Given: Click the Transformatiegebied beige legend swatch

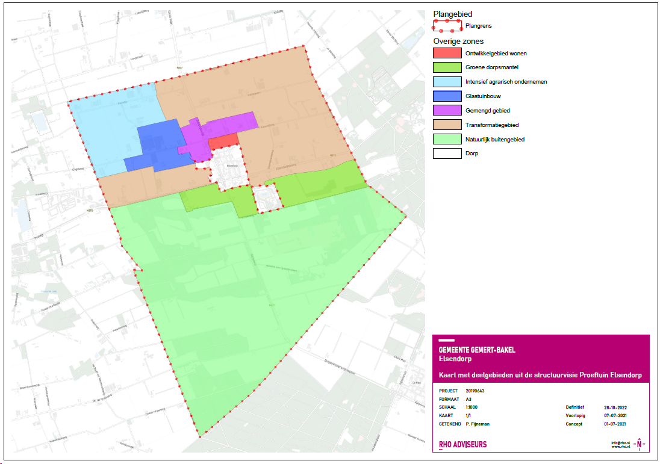Looking at the screenshot, I should (x=447, y=125).
